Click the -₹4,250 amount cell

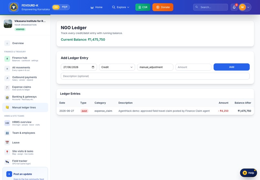[x=223, y=111]
